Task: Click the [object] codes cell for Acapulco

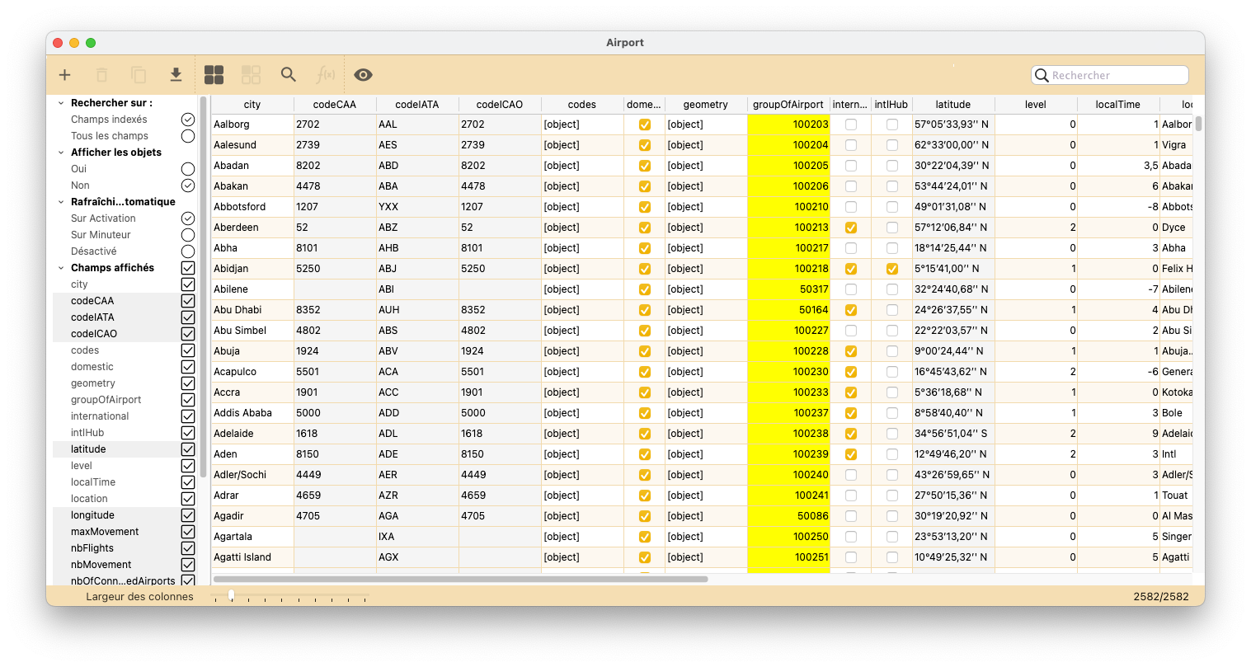Action: pos(582,372)
